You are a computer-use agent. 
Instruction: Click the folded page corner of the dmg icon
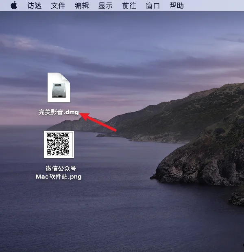(x=66, y=77)
